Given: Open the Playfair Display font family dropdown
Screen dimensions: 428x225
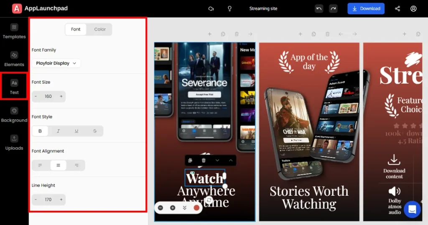Looking at the screenshot, I should 56,63.
